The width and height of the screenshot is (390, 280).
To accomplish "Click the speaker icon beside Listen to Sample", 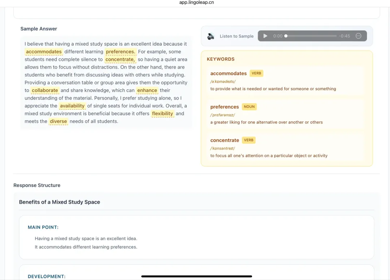I will click(211, 36).
